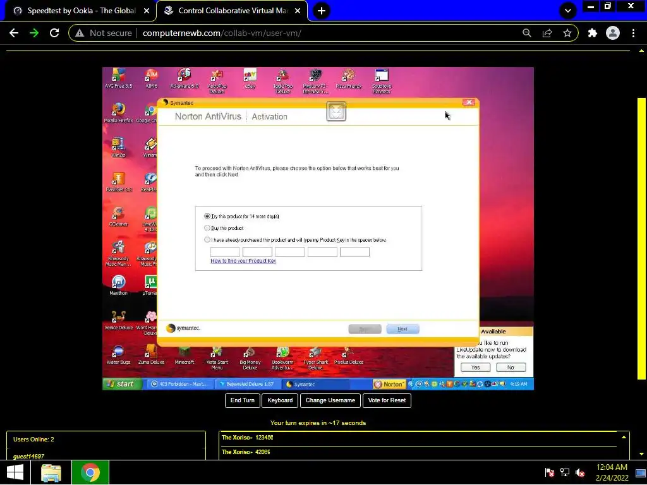
Task: Select 'Try this product for 14 more days'
Action: coord(207,216)
